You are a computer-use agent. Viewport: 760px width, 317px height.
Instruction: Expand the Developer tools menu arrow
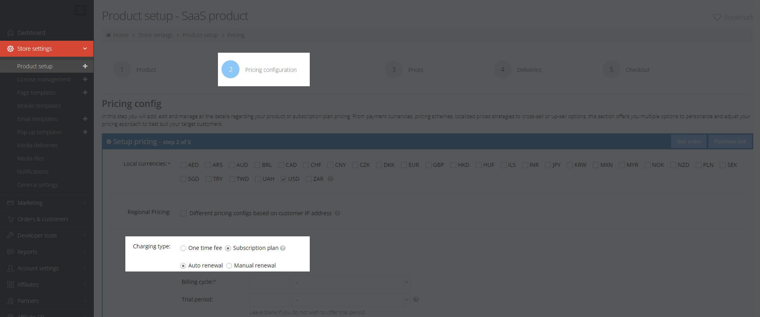click(85, 236)
